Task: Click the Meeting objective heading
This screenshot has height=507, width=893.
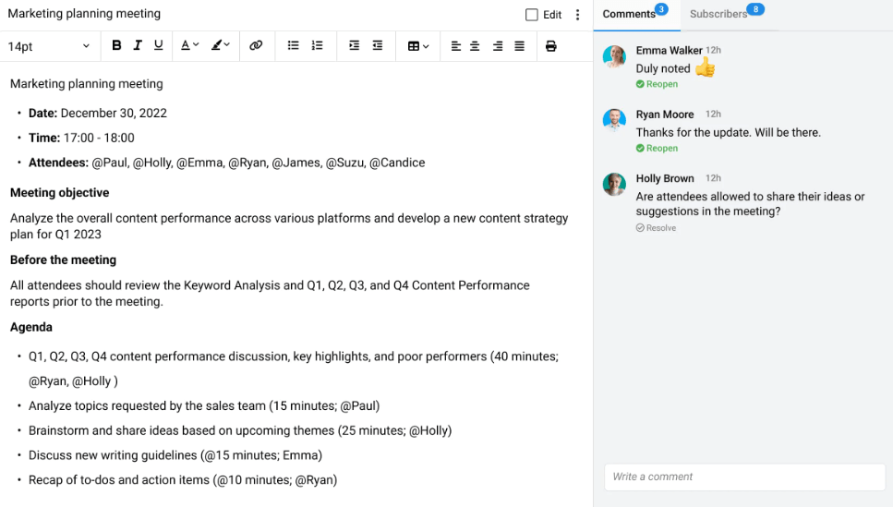Action: point(59,192)
